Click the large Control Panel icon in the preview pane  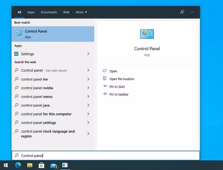(x=147, y=34)
